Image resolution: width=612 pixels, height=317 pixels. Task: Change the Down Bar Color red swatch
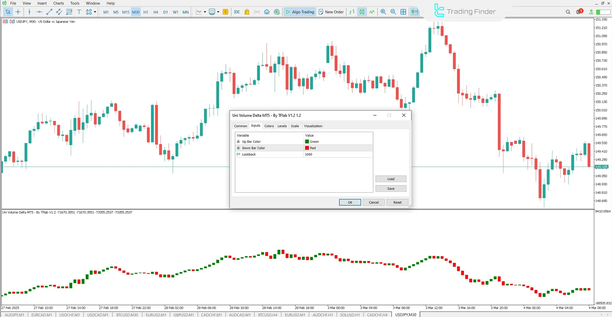(x=307, y=148)
